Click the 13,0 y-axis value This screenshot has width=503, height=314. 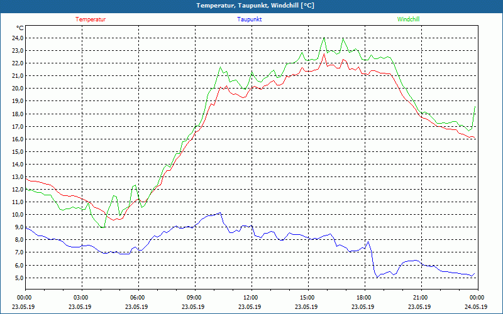(x=18, y=177)
